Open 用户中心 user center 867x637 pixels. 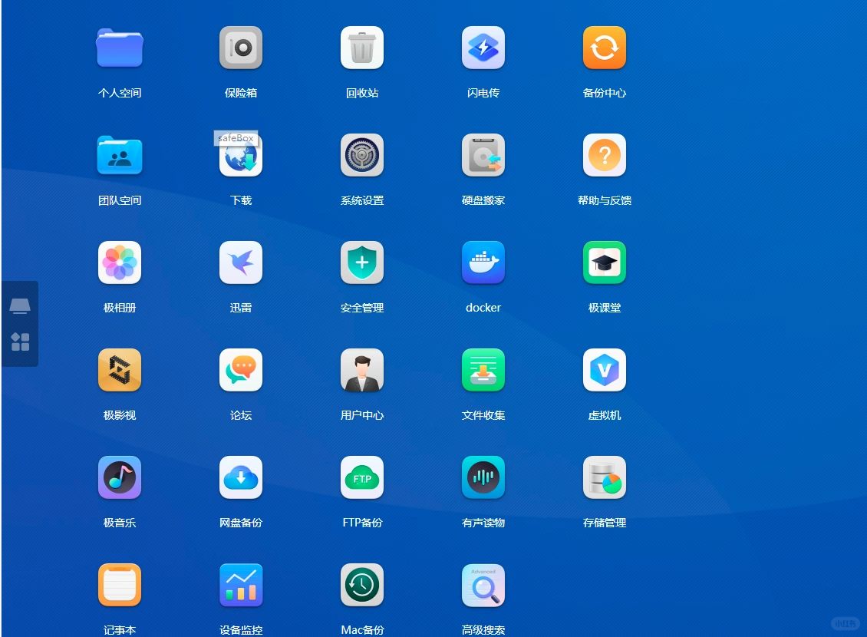click(x=361, y=370)
